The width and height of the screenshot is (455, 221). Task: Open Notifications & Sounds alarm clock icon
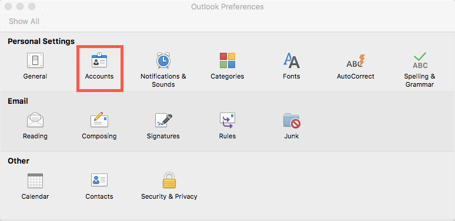tap(163, 60)
